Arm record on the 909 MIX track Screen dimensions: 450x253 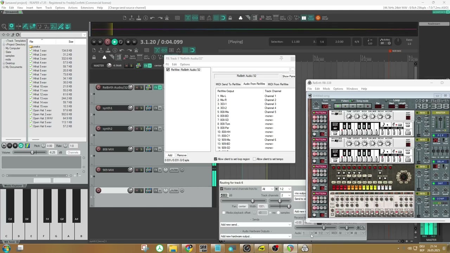[98, 170]
